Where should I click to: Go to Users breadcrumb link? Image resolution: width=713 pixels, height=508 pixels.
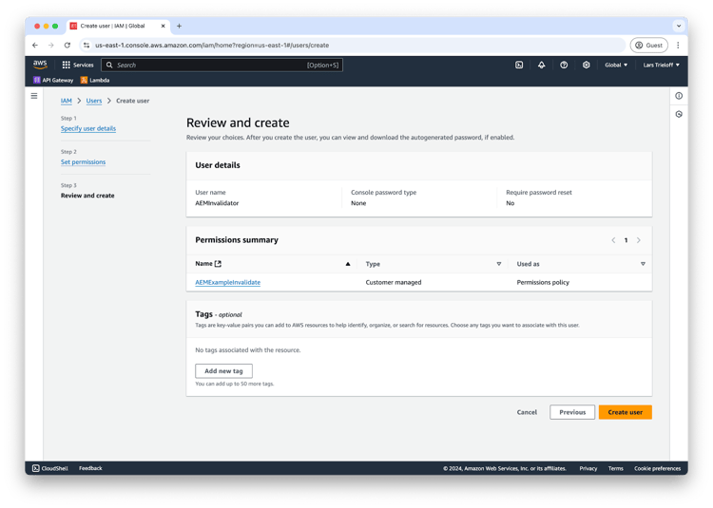point(94,101)
